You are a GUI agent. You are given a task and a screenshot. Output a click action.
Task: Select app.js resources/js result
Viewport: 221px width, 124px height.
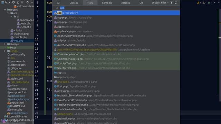click(116, 13)
